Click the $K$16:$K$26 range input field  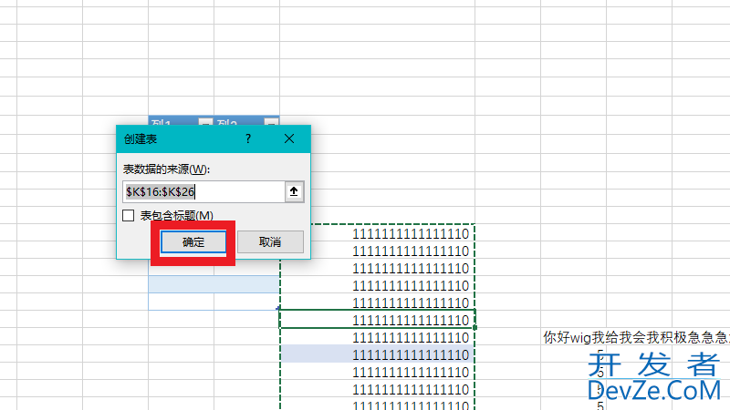click(203, 191)
